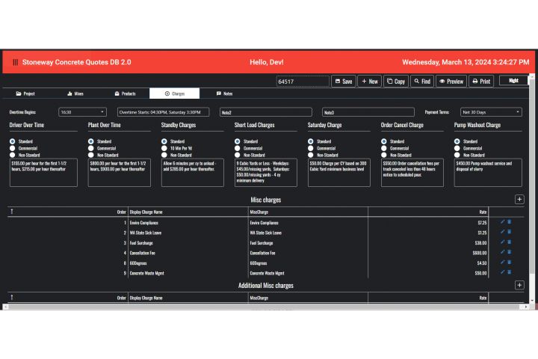Viewport: 538px width, 359px height.
Task: Edit the Concrete Waste Mgmt row
Action: tap(502, 272)
